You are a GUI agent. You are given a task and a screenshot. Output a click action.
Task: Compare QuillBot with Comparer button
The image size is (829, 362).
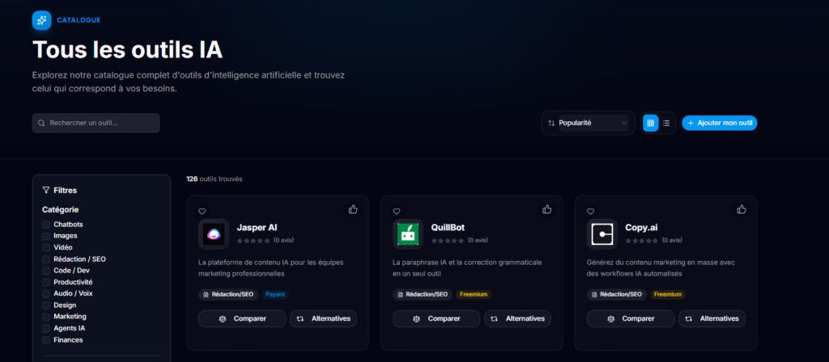coord(436,318)
